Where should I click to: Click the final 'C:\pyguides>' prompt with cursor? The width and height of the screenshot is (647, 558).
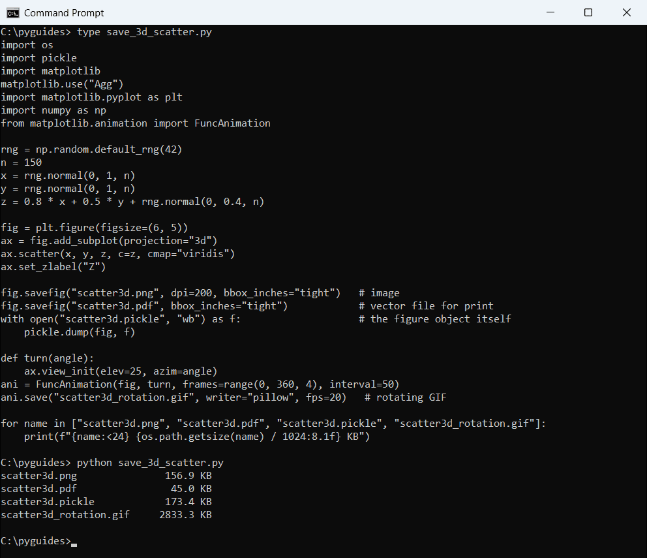tap(38, 541)
